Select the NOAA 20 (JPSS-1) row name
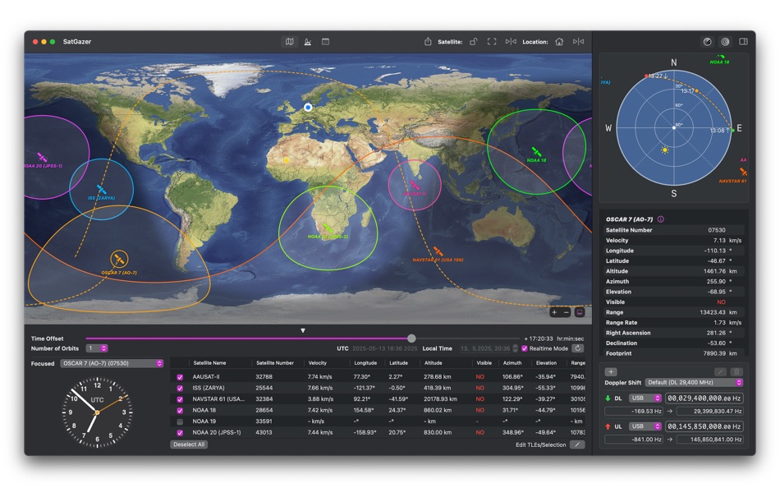This screenshot has width=780, height=488. click(x=217, y=433)
